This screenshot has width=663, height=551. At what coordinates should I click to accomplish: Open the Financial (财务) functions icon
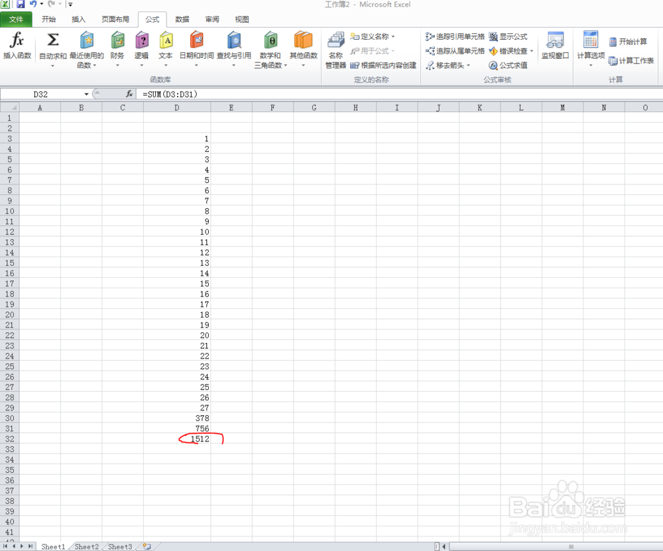(117, 40)
